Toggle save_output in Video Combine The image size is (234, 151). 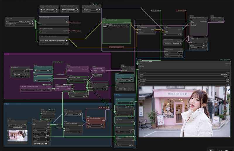click(184, 85)
